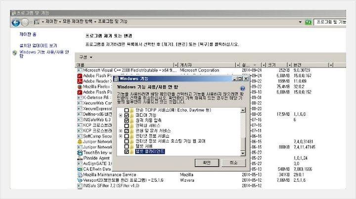Select the 프로그램 및 기능 breadcrumb
Viewport: 356px width, 199px height.
pos(113,22)
